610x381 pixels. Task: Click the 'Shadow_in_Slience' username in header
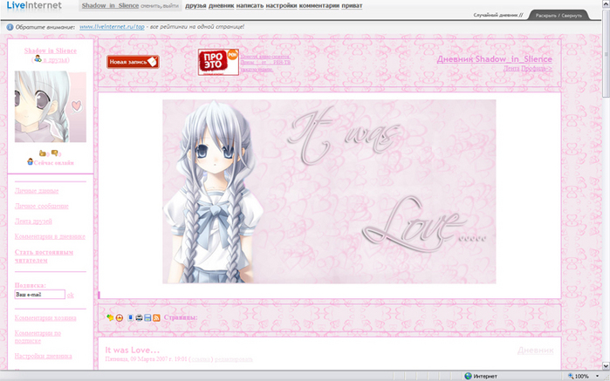tap(110, 5)
